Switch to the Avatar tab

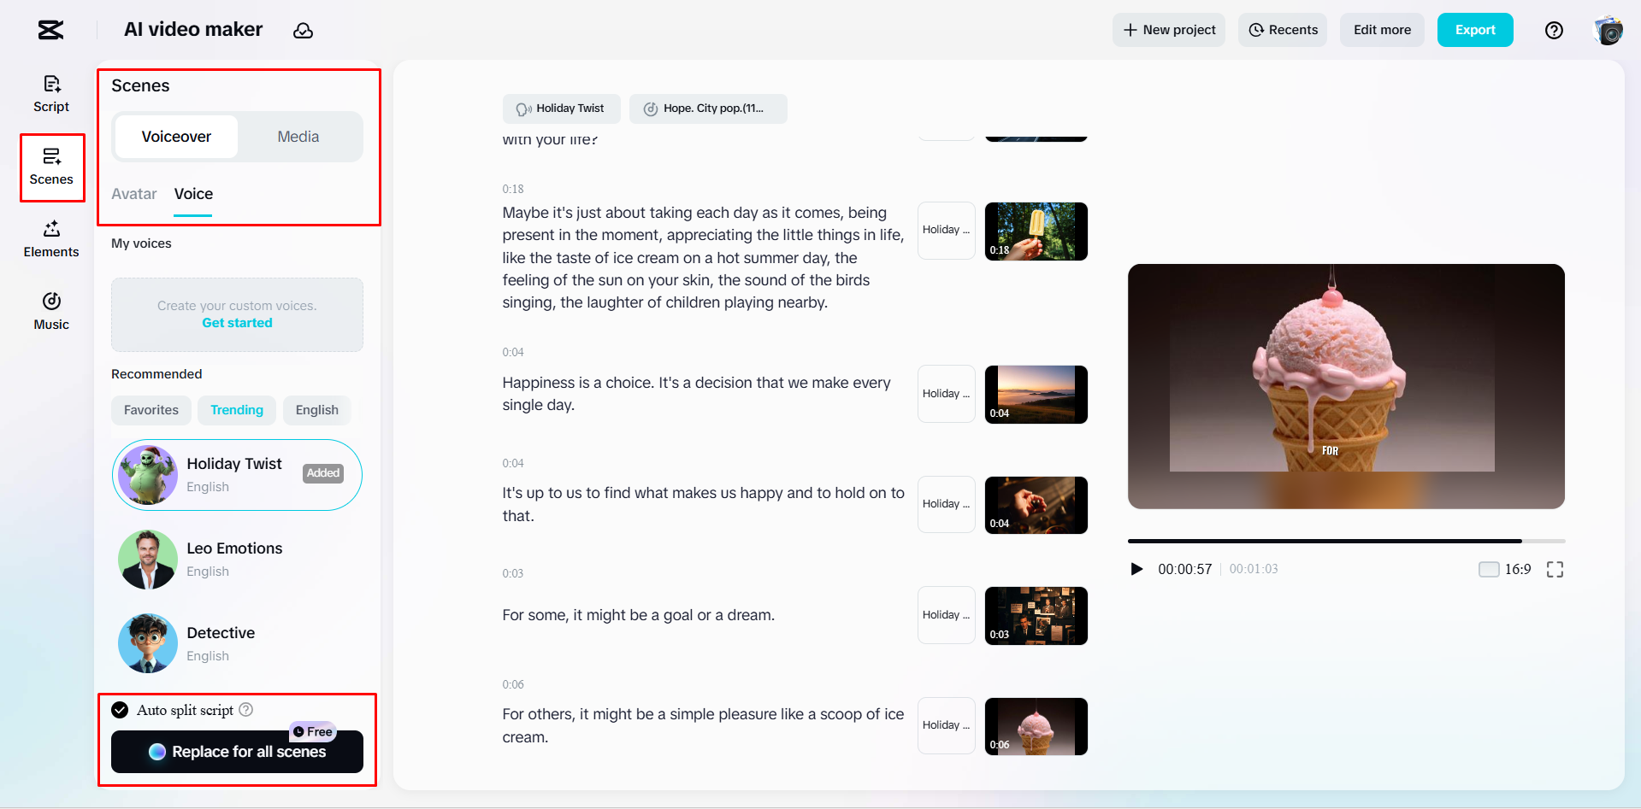[133, 194]
